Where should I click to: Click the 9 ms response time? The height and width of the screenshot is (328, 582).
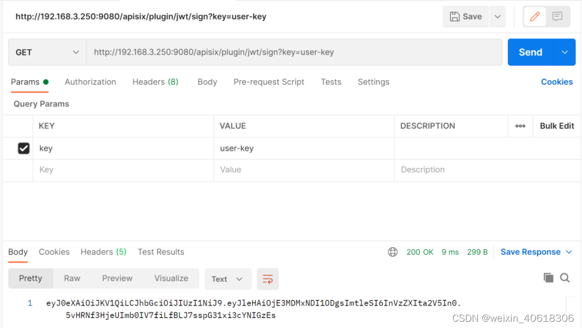click(450, 253)
